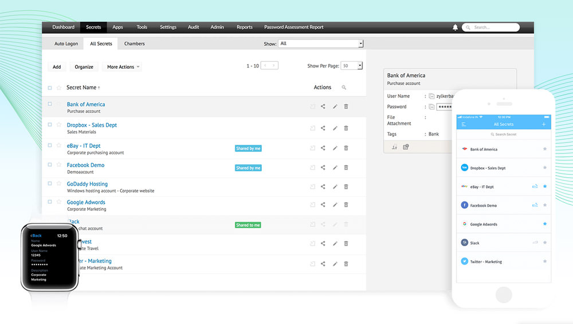Open the GoDaddy Hosting secret link

87,184
